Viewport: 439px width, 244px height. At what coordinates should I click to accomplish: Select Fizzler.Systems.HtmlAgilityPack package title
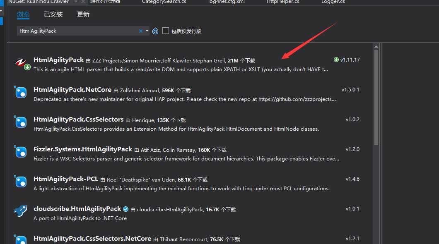coord(83,149)
